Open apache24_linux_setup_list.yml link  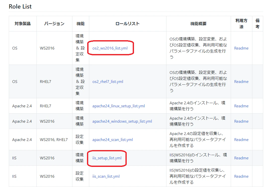[x=119, y=106]
